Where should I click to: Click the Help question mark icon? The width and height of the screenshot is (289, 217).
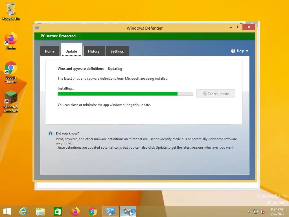[x=233, y=51]
